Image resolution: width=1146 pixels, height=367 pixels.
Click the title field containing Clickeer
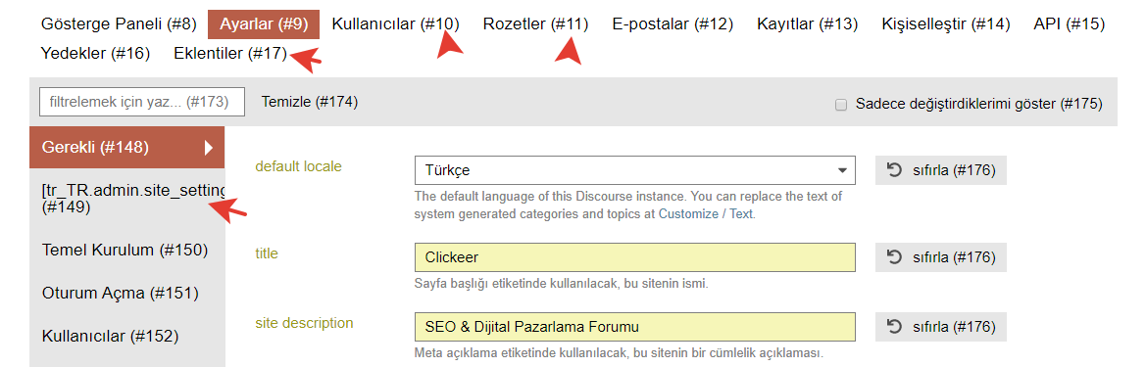[x=634, y=257]
